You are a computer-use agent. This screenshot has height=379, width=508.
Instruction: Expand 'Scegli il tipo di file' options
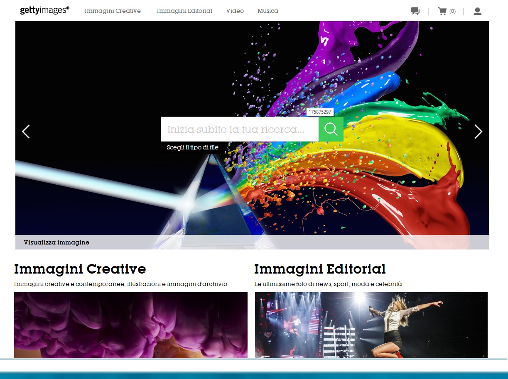(x=192, y=147)
